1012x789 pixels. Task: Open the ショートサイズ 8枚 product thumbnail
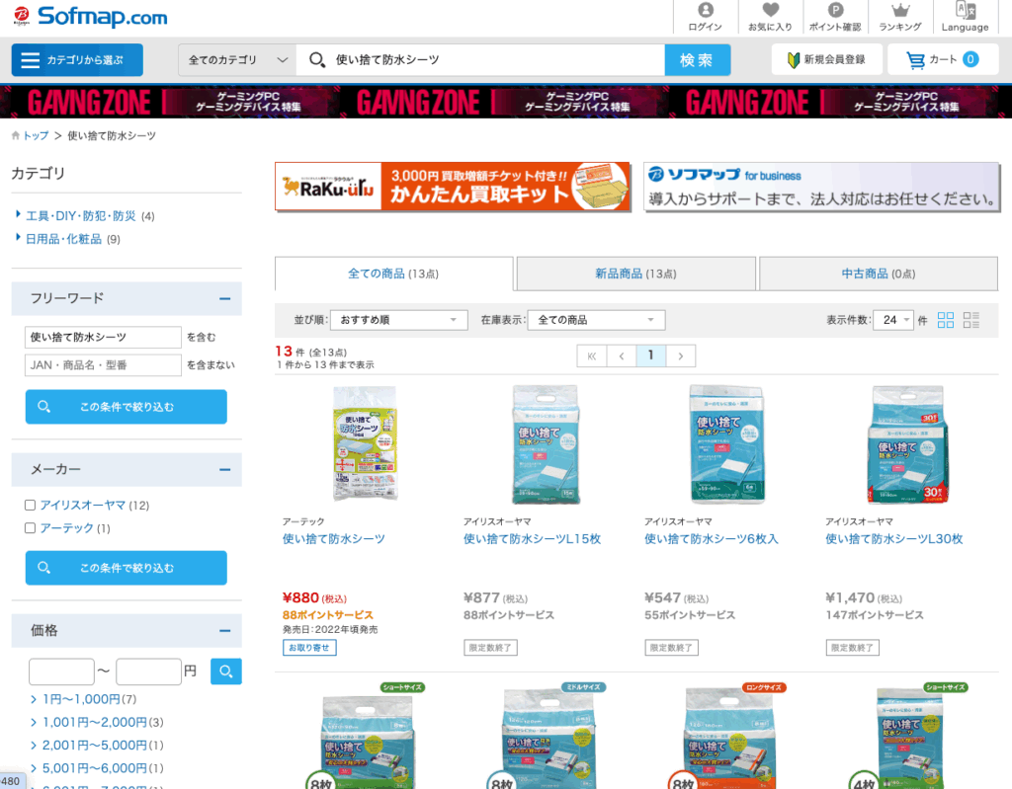tap(366, 736)
